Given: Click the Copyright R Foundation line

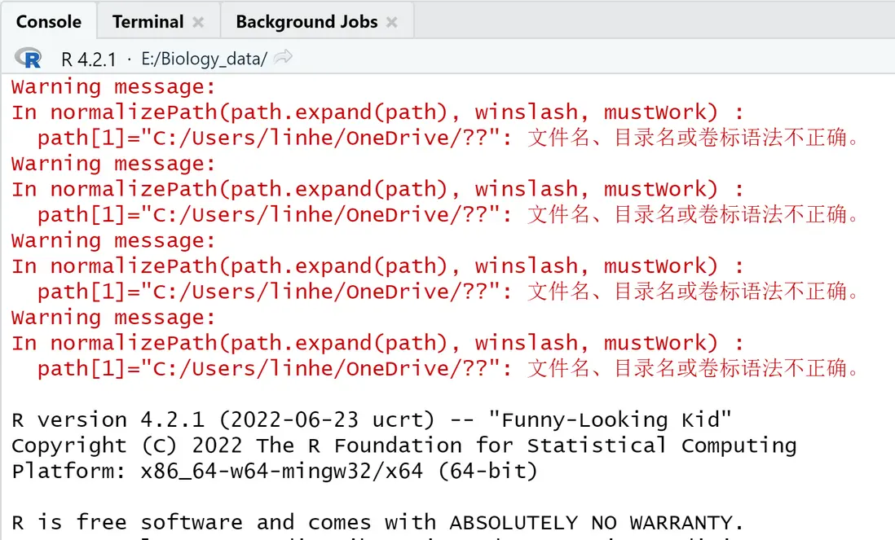Looking at the screenshot, I should click(403, 446).
